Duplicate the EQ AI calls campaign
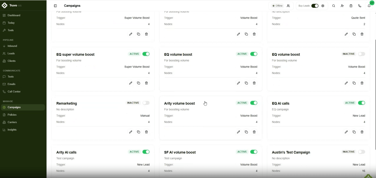 tap(354, 132)
